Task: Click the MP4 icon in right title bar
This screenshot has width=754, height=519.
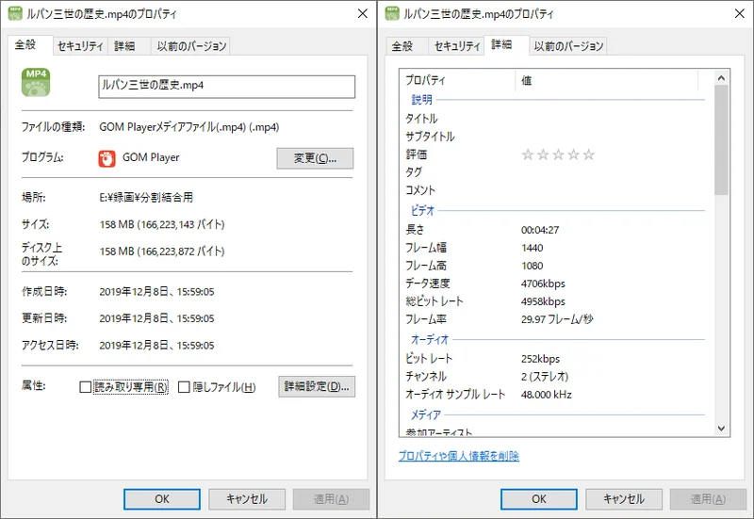Action: point(391,14)
